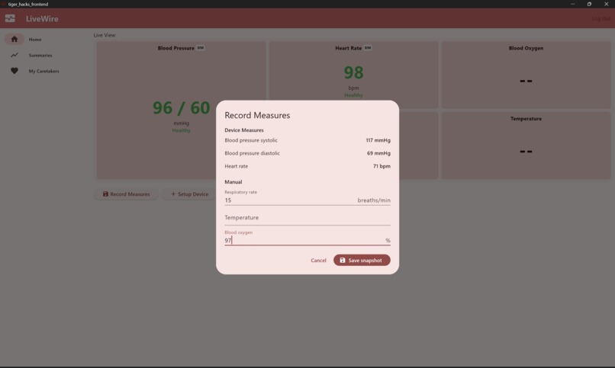Click the LiveWire logo icon
Viewport: 615px width, 368px height.
pos(10,18)
